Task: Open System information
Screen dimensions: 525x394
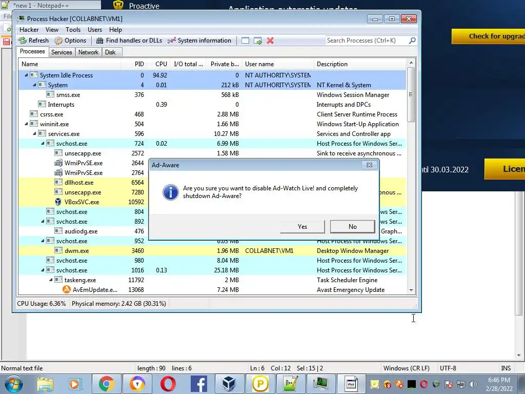Action: click(x=199, y=41)
